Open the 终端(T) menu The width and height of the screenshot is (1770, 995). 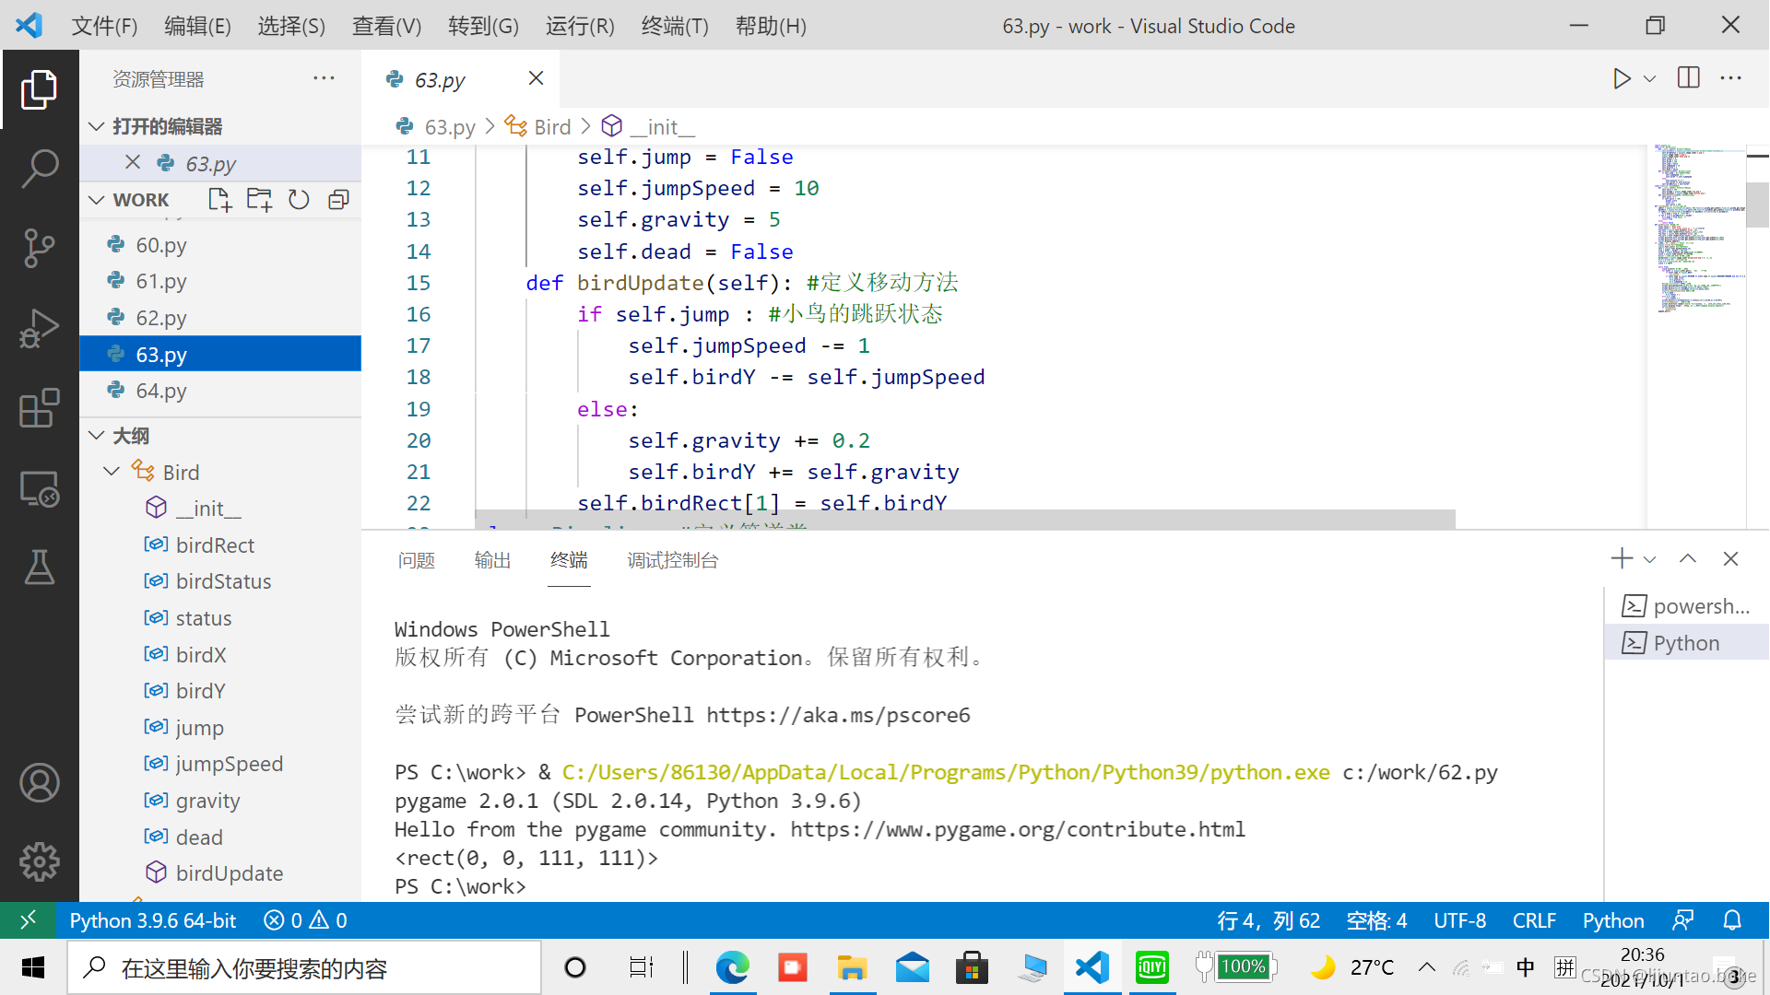[x=674, y=26]
